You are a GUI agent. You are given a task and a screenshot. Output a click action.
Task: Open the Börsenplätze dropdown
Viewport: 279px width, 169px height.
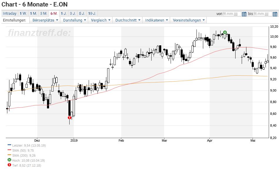tap(45, 20)
